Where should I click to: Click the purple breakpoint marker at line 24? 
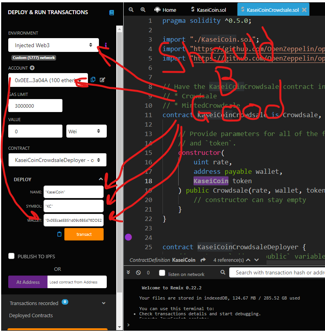click(x=128, y=237)
